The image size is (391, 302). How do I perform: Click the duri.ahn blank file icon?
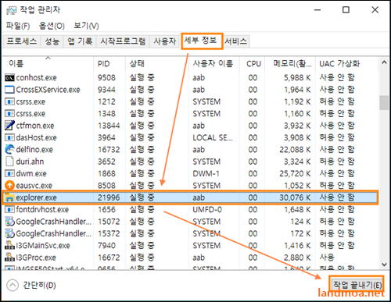tap(9, 162)
